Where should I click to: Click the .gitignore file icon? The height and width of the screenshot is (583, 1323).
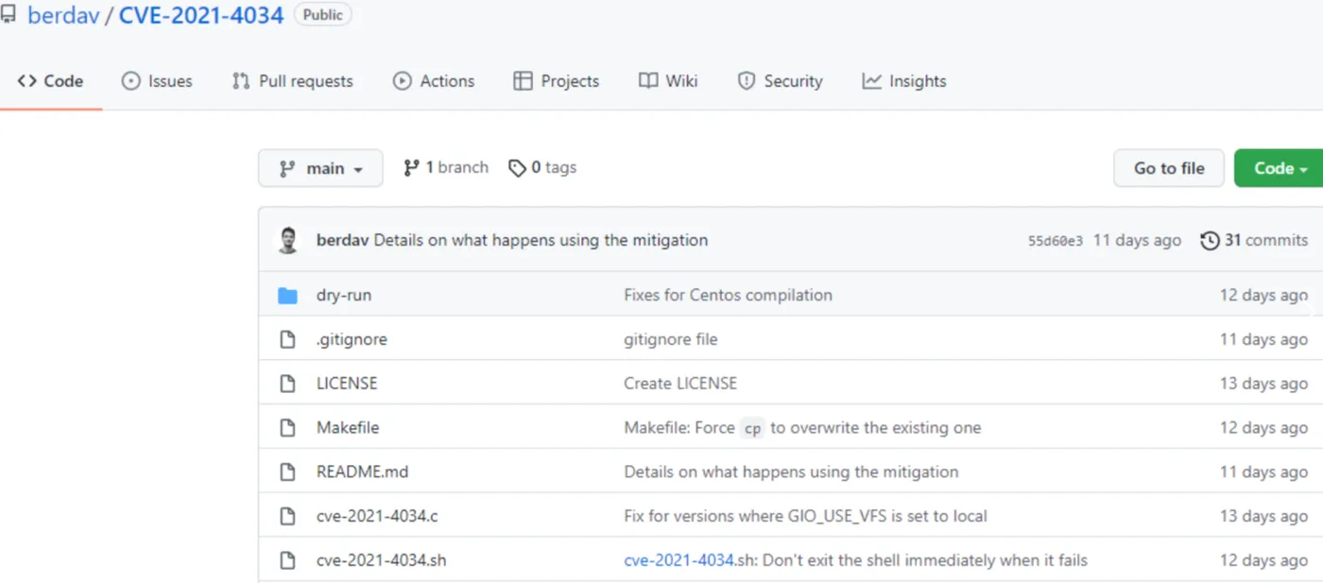click(x=287, y=339)
